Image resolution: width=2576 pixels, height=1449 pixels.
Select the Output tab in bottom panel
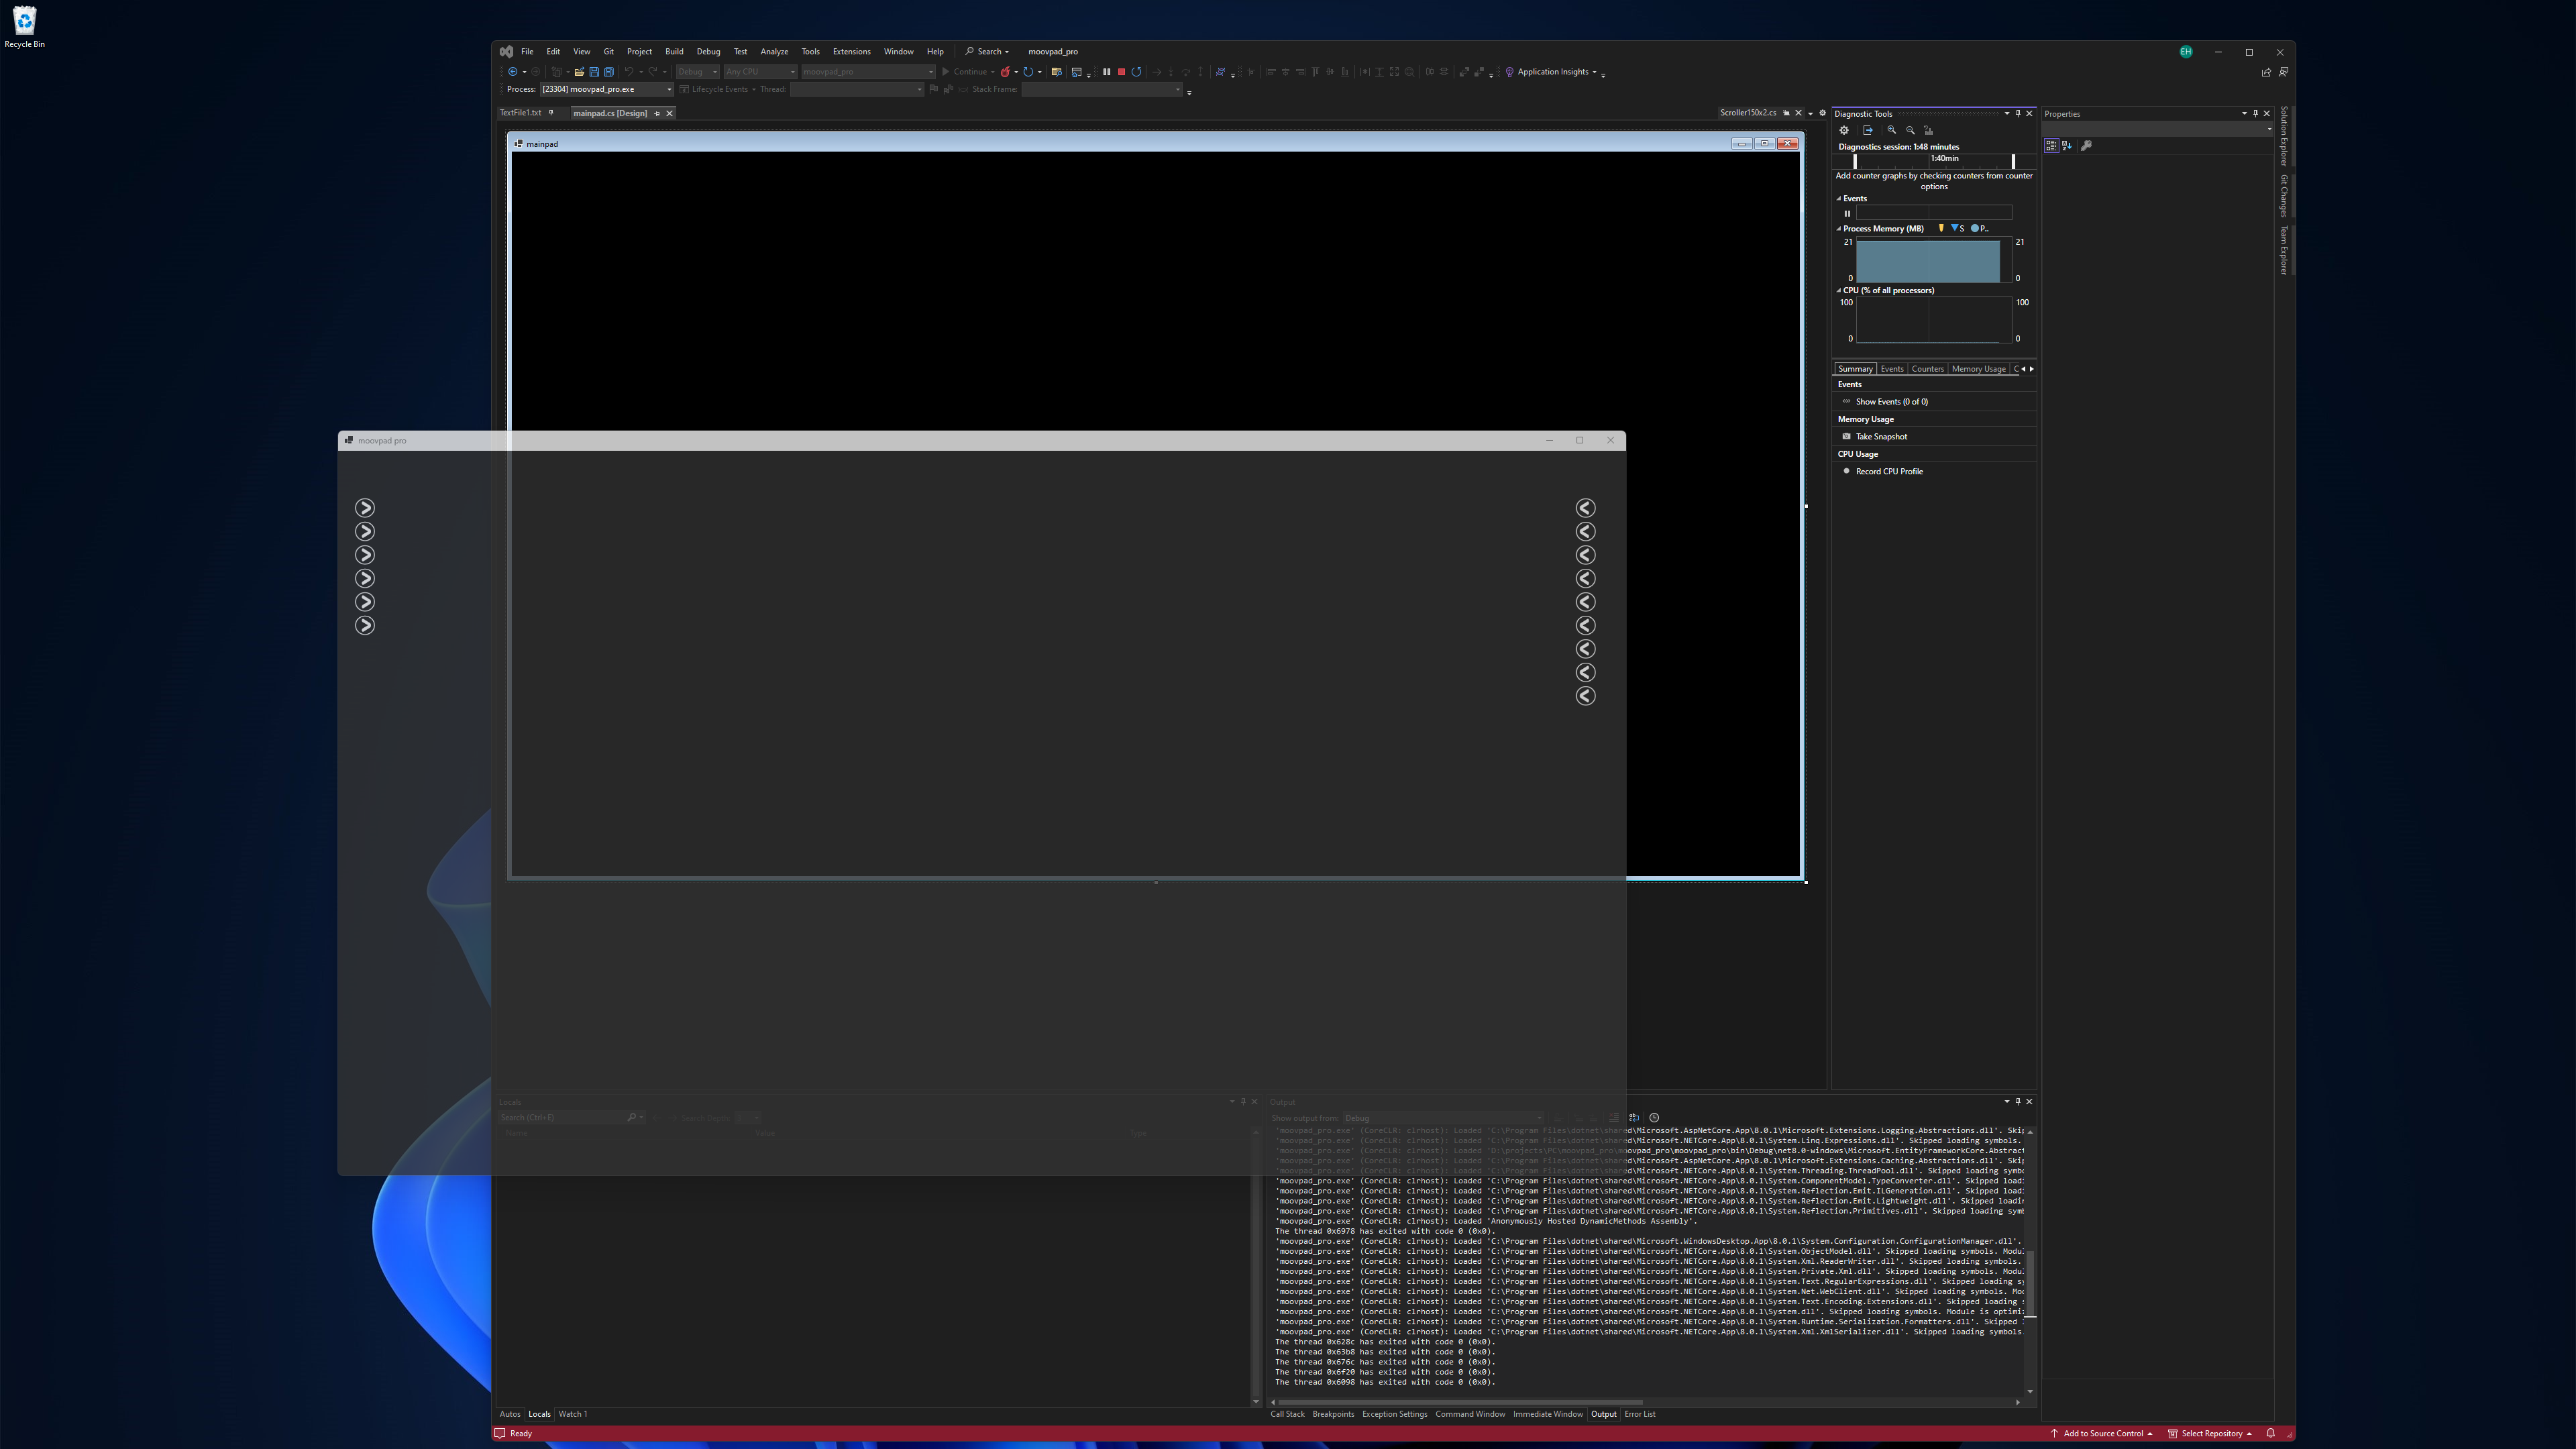coord(1601,1413)
